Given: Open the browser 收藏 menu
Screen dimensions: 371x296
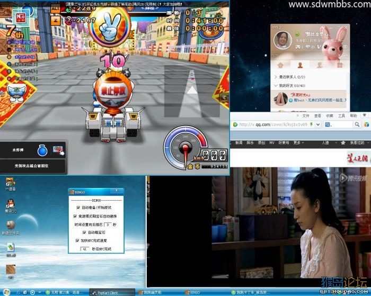Looking at the screenshot, I should pos(329,115).
